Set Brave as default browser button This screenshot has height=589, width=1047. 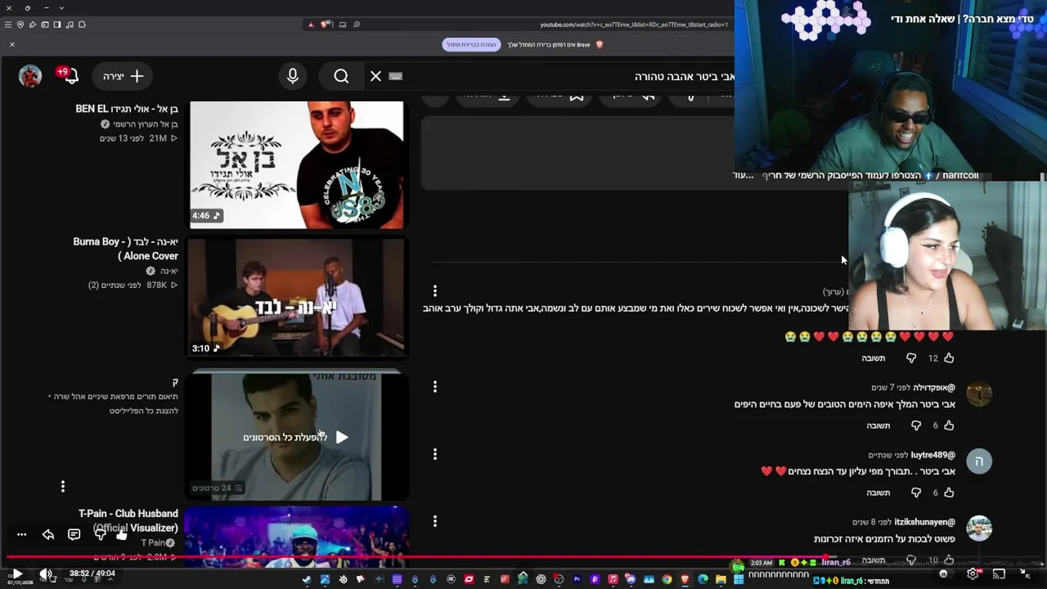click(x=471, y=44)
